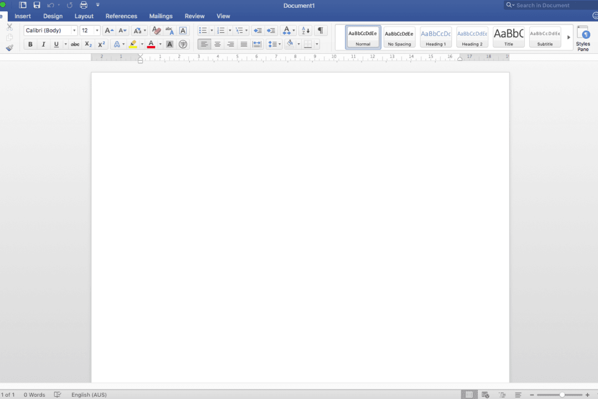Click the Sort A-Z icon
598x399 pixels.
tap(305, 30)
